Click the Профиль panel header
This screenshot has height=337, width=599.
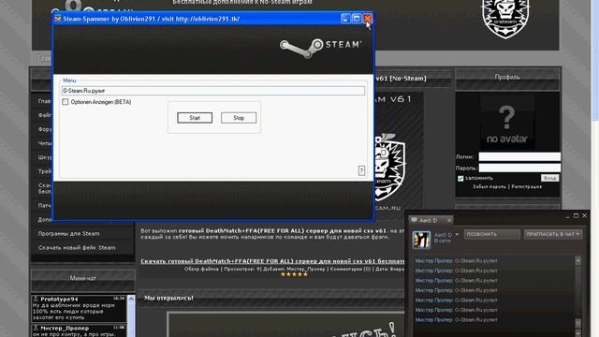pyautogui.click(x=507, y=77)
